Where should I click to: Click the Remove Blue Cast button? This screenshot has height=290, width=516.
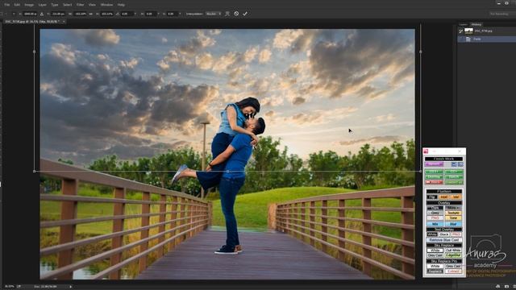444,240
